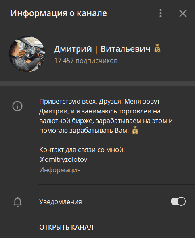195x238 pixels.
Task: Open the channel avatar photo
Action: 27,54
